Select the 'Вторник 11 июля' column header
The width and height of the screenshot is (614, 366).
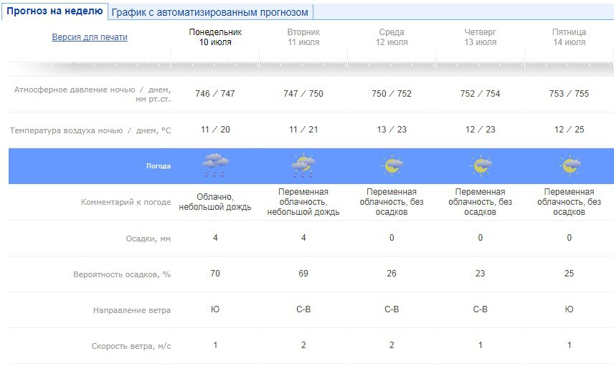click(303, 37)
